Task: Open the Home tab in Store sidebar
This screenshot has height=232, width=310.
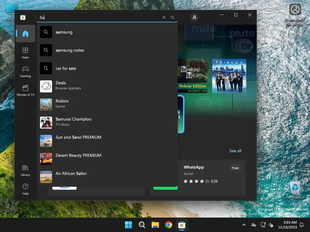Action: click(25, 34)
